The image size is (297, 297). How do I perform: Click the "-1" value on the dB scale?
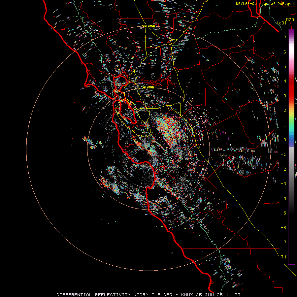click(283, 154)
